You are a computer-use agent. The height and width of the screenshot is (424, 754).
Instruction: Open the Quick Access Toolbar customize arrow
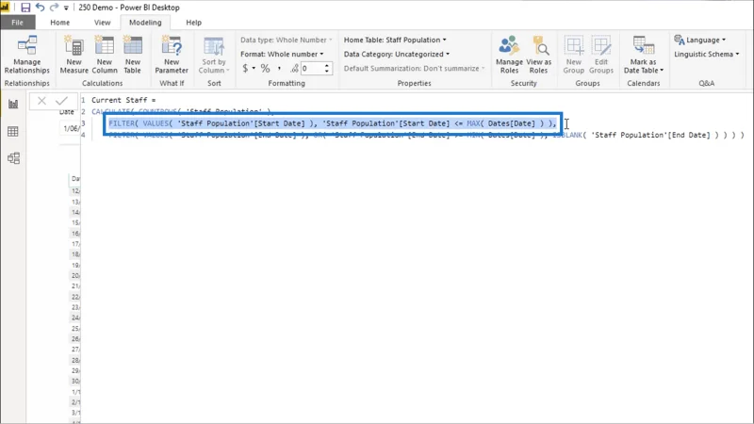point(66,8)
